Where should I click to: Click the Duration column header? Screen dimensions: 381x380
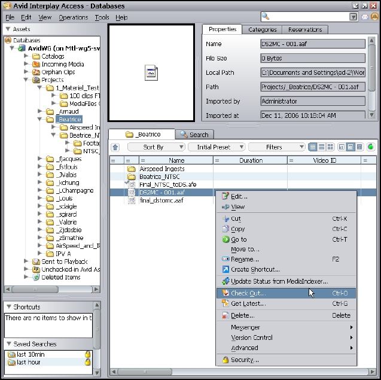(x=250, y=160)
